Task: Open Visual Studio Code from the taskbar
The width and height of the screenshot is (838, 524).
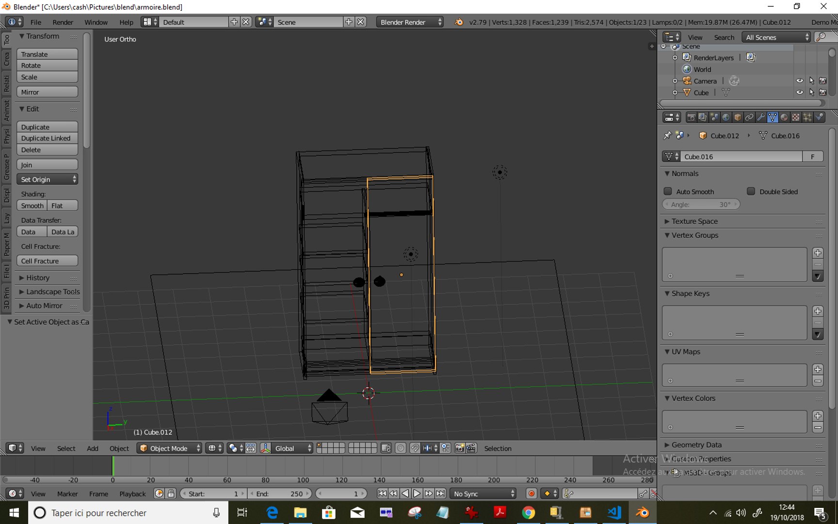Action: pyautogui.click(x=614, y=512)
